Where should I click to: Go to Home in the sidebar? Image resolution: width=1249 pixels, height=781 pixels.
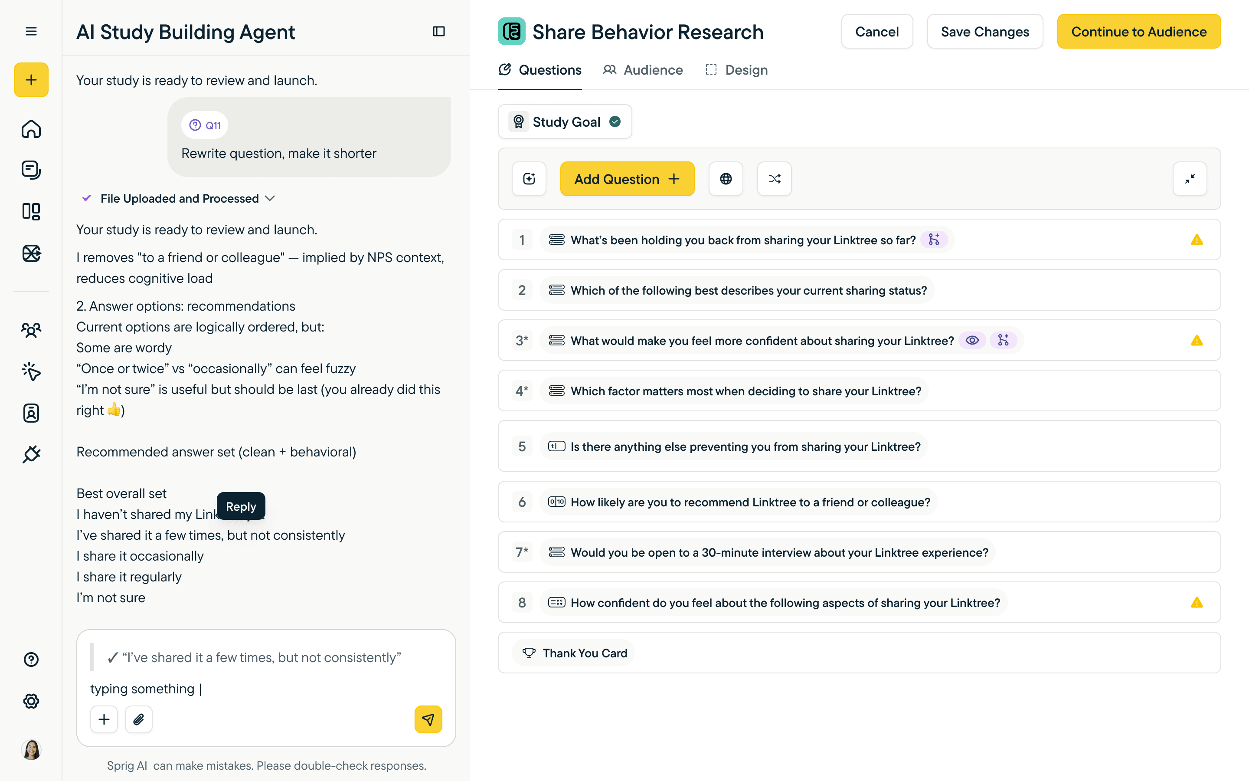click(x=31, y=128)
